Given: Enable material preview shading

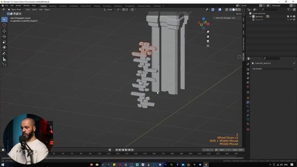Looking at the screenshot, I should tap(237, 9).
